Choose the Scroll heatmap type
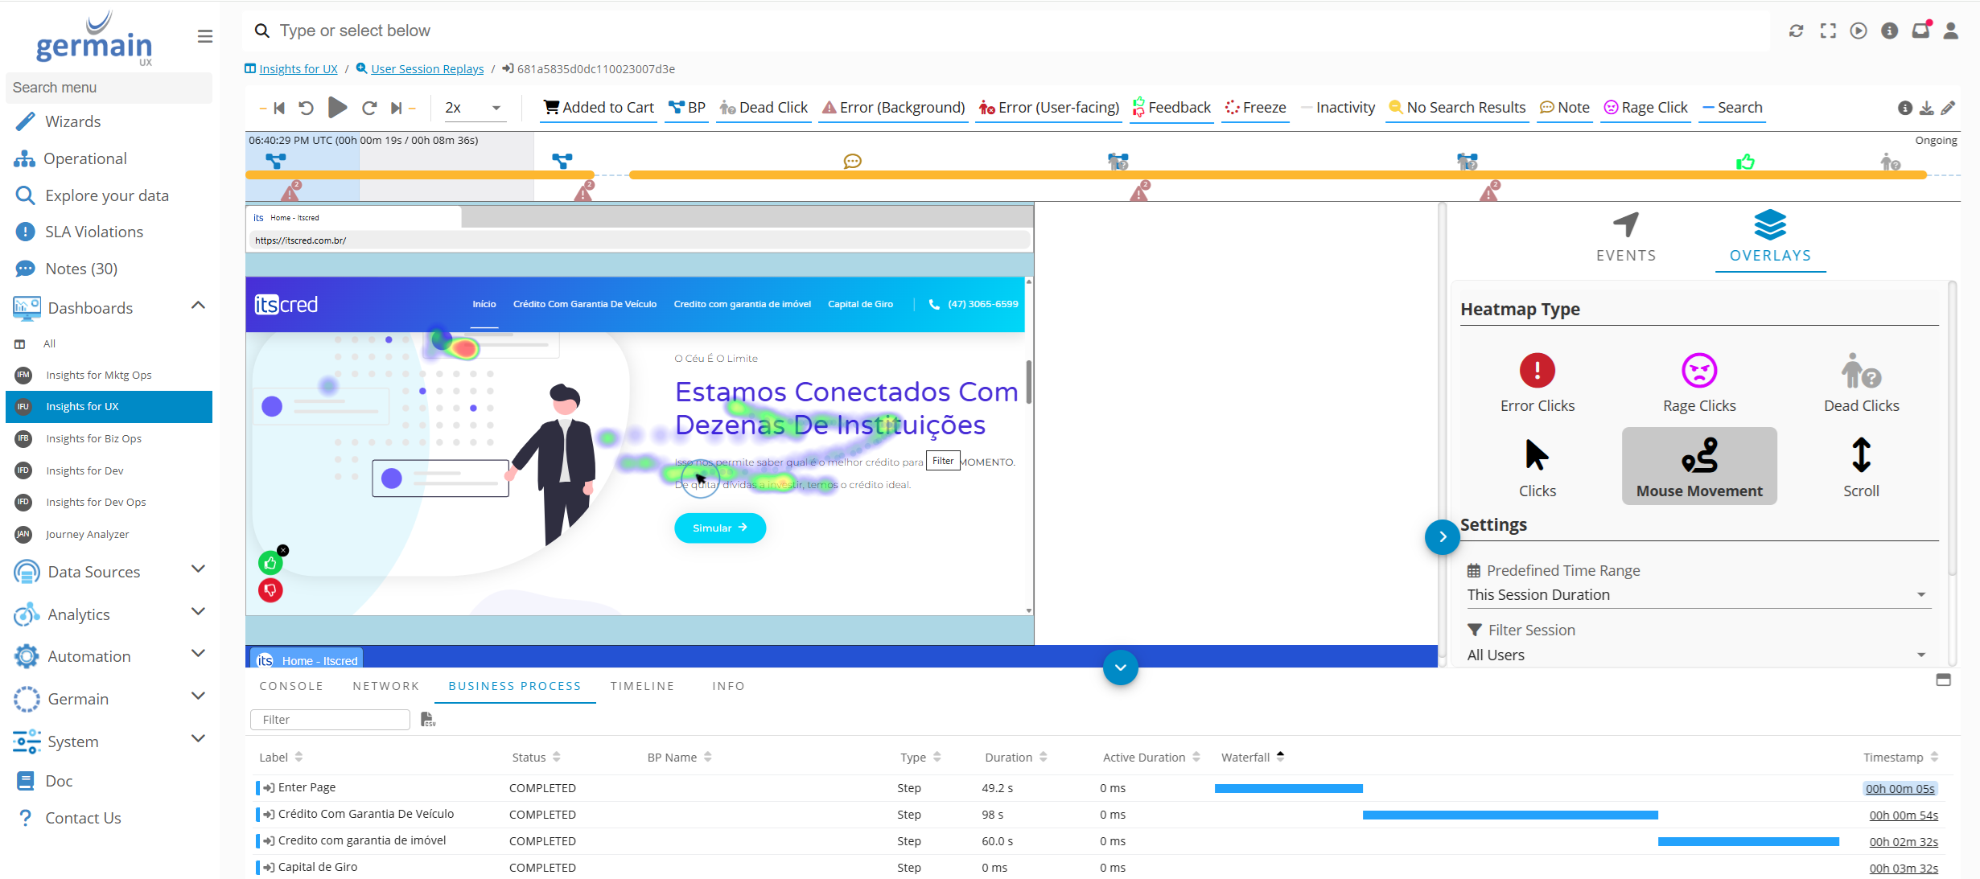Screen dimensions: 1980x879 1860,456
